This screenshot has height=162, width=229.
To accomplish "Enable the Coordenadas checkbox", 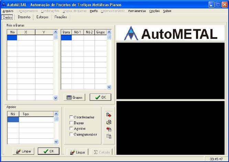I will pos(71,117).
